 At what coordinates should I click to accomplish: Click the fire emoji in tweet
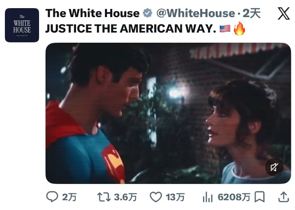(x=239, y=29)
